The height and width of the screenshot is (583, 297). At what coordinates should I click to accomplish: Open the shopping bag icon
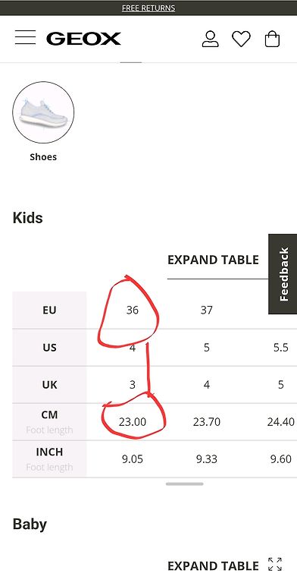point(272,39)
